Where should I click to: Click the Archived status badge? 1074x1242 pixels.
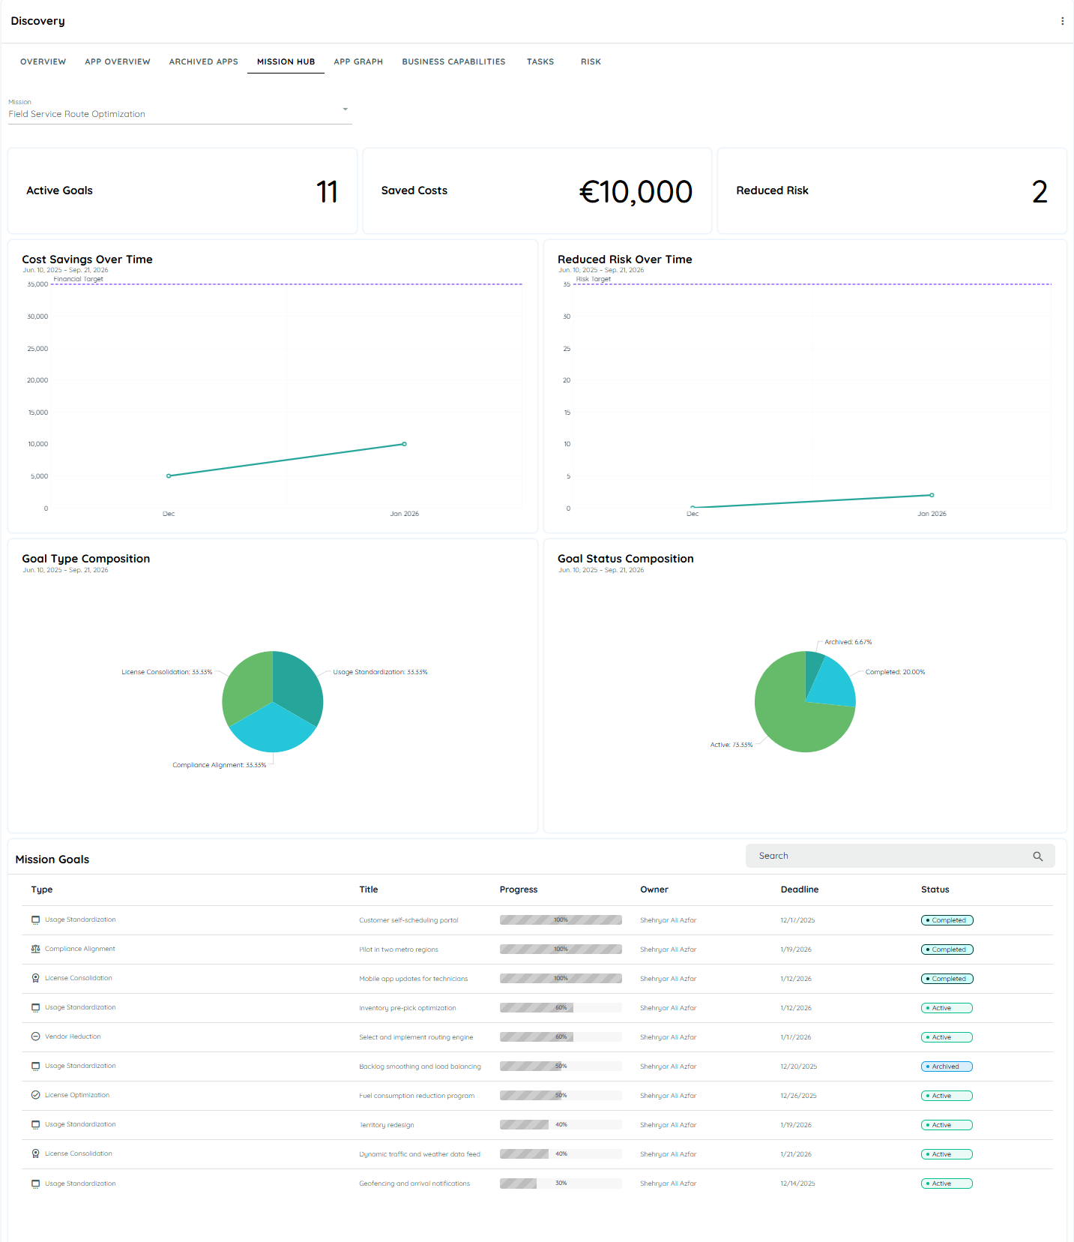point(947,1066)
